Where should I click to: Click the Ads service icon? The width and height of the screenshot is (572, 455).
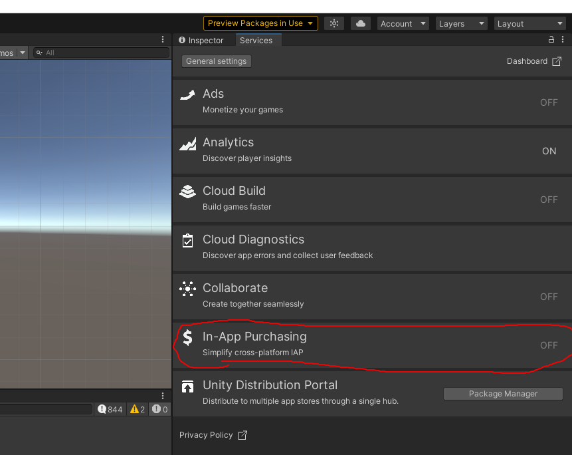click(x=187, y=95)
